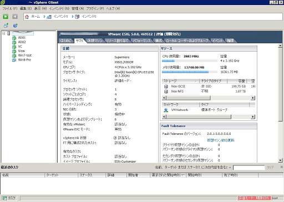Click the Nex-NFS datastore icon
The image size is (284, 202).
pyautogui.click(x=166, y=92)
